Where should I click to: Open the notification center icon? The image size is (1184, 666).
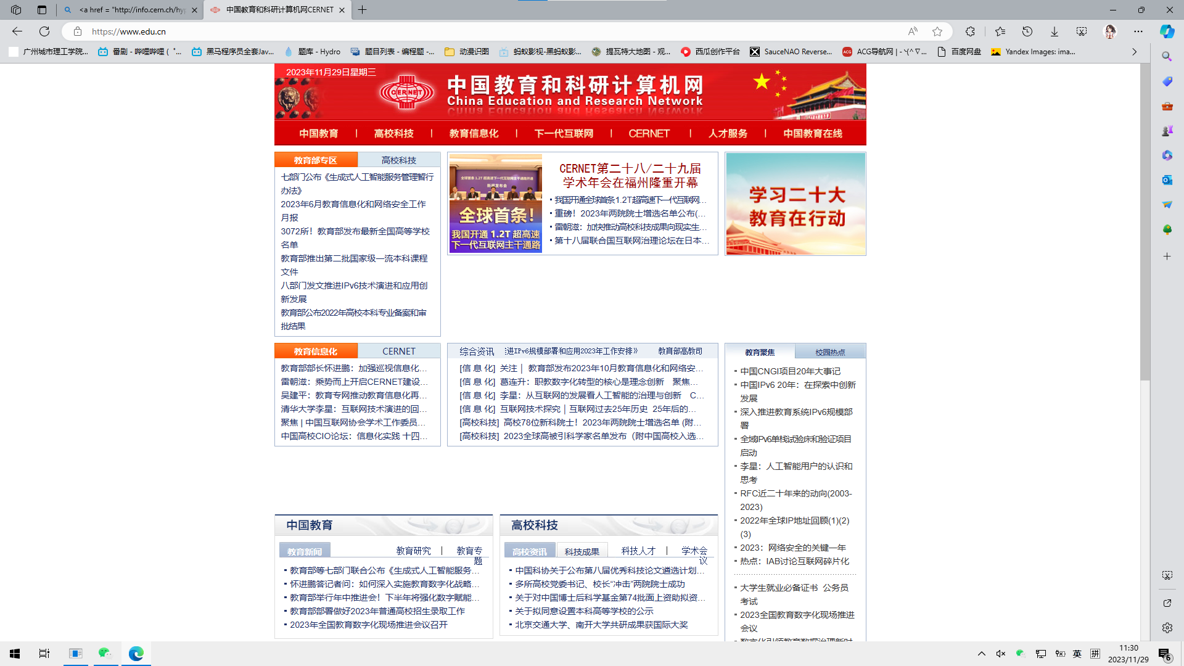click(x=1164, y=654)
